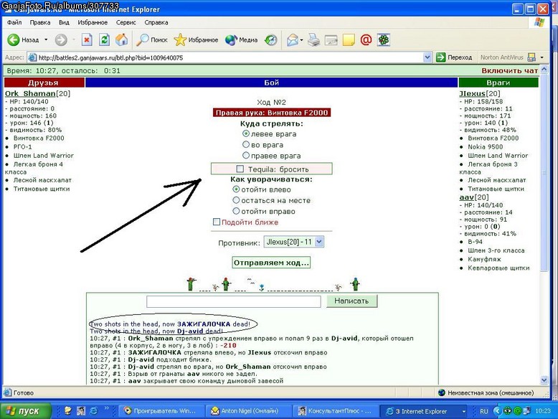
Task: Click the 'Отправляем ход...' button
Action: click(271, 263)
